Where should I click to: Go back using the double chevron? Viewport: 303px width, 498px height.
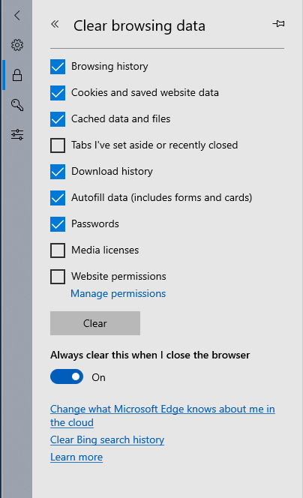click(x=55, y=24)
